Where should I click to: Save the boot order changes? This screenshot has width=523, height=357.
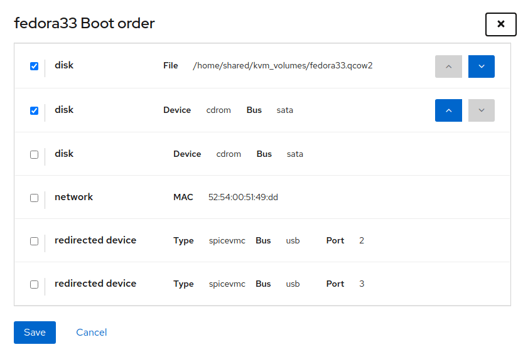(35, 333)
